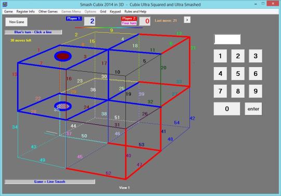Click keypad digit 0

pyautogui.click(x=227, y=109)
